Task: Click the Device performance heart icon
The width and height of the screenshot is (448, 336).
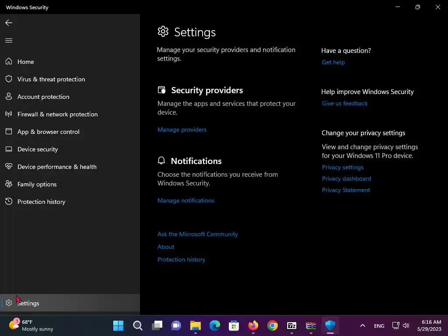Action: [x=9, y=166]
